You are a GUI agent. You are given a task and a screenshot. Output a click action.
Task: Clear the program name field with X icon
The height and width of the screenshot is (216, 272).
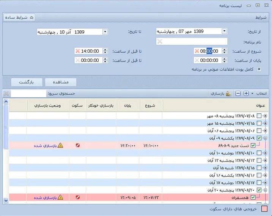(160, 42)
